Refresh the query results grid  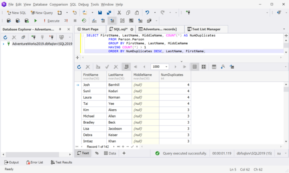pos(79,67)
